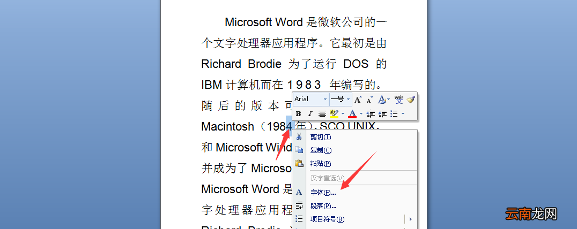
Task: Expand bullets dropdown arrow in mini toolbar
Action: click(x=403, y=114)
